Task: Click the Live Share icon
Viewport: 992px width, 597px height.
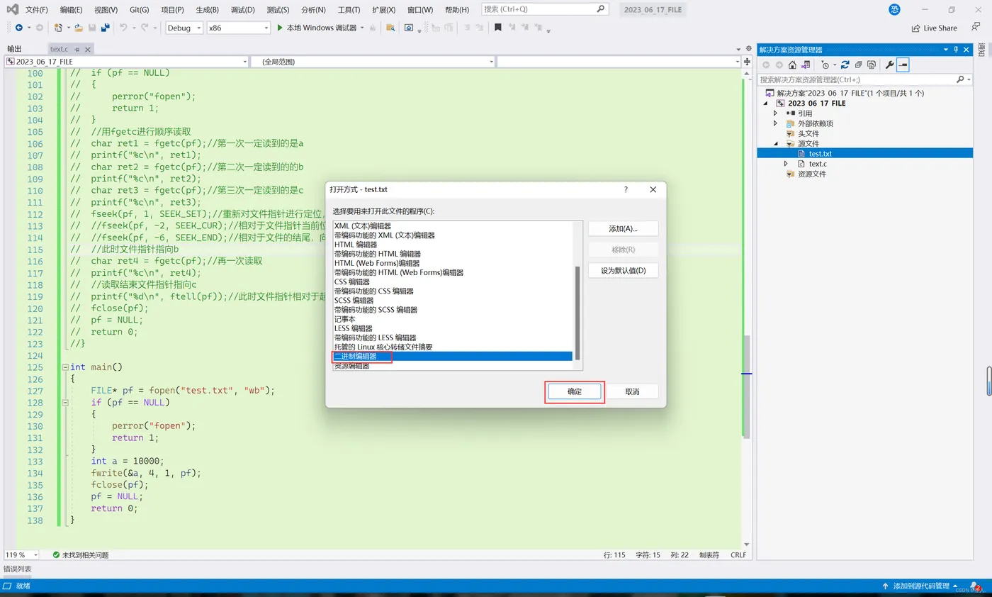Action: click(x=916, y=28)
